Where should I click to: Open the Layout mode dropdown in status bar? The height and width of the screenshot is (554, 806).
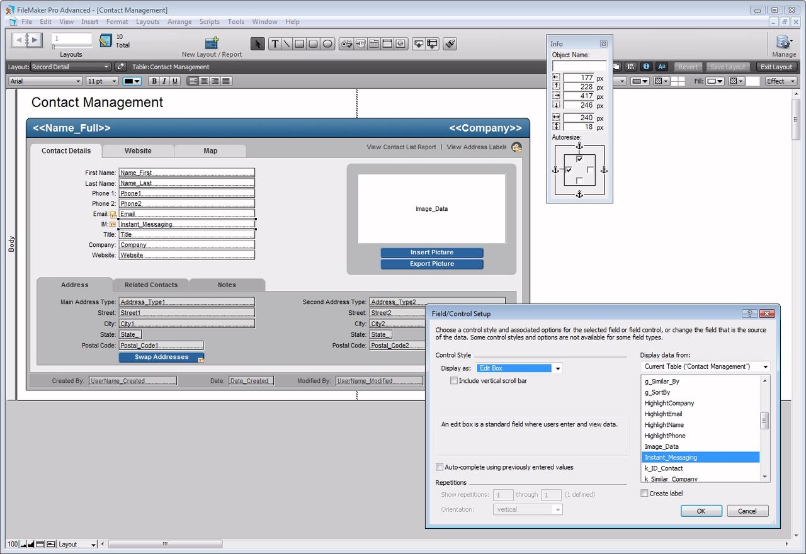(77, 544)
